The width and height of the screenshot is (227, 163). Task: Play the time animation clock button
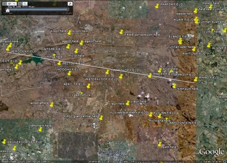(x=10, y=4)
